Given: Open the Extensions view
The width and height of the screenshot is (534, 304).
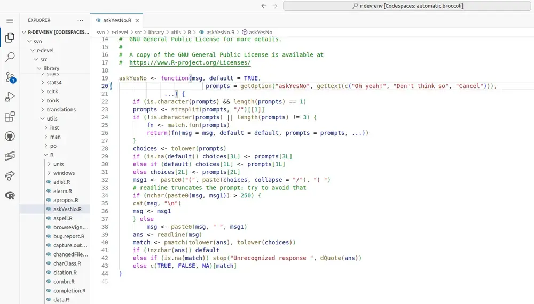Looking at the screenshot, I should (x=10, y=117).
